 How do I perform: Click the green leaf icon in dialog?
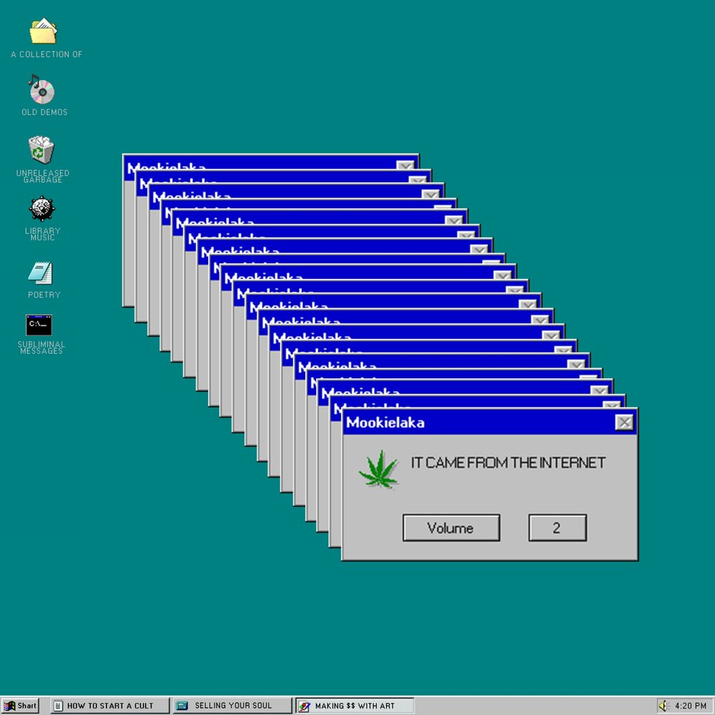point(378,470)
